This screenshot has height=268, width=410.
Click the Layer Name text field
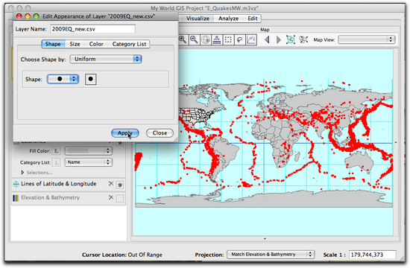click(93, 29)
